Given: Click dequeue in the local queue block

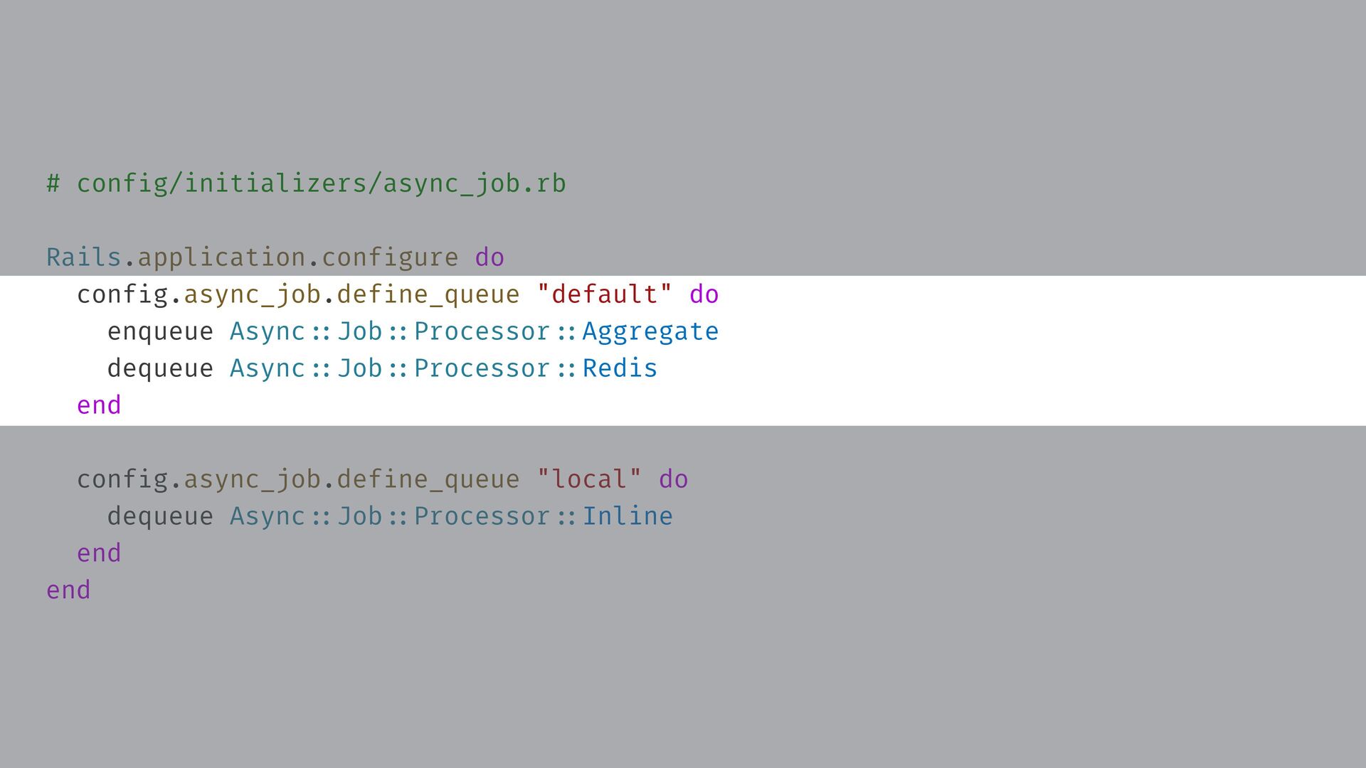Looking at the screenshot, I should click(160, 516).
